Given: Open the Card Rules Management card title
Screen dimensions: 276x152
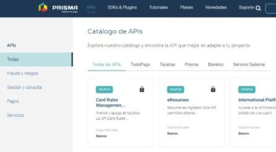Looking at the screenshot, I should [110, 102].
